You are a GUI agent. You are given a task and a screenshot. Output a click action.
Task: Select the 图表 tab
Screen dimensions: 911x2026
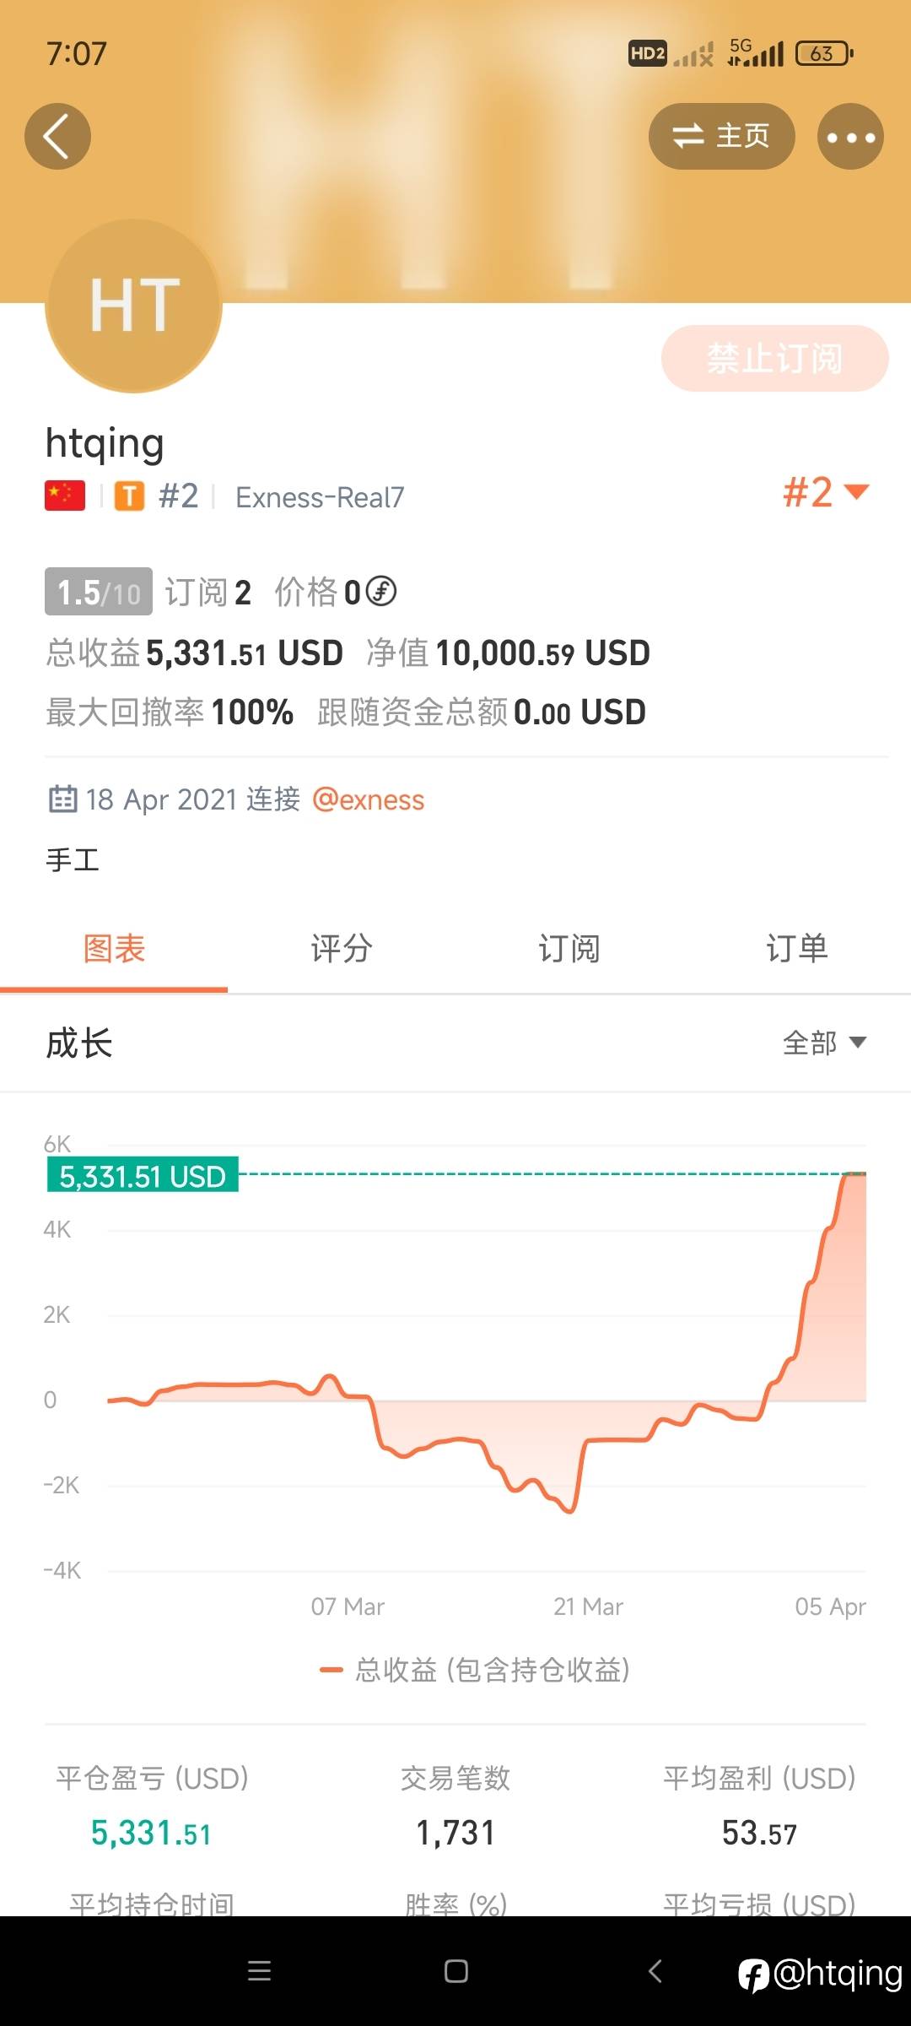point(114,949)
